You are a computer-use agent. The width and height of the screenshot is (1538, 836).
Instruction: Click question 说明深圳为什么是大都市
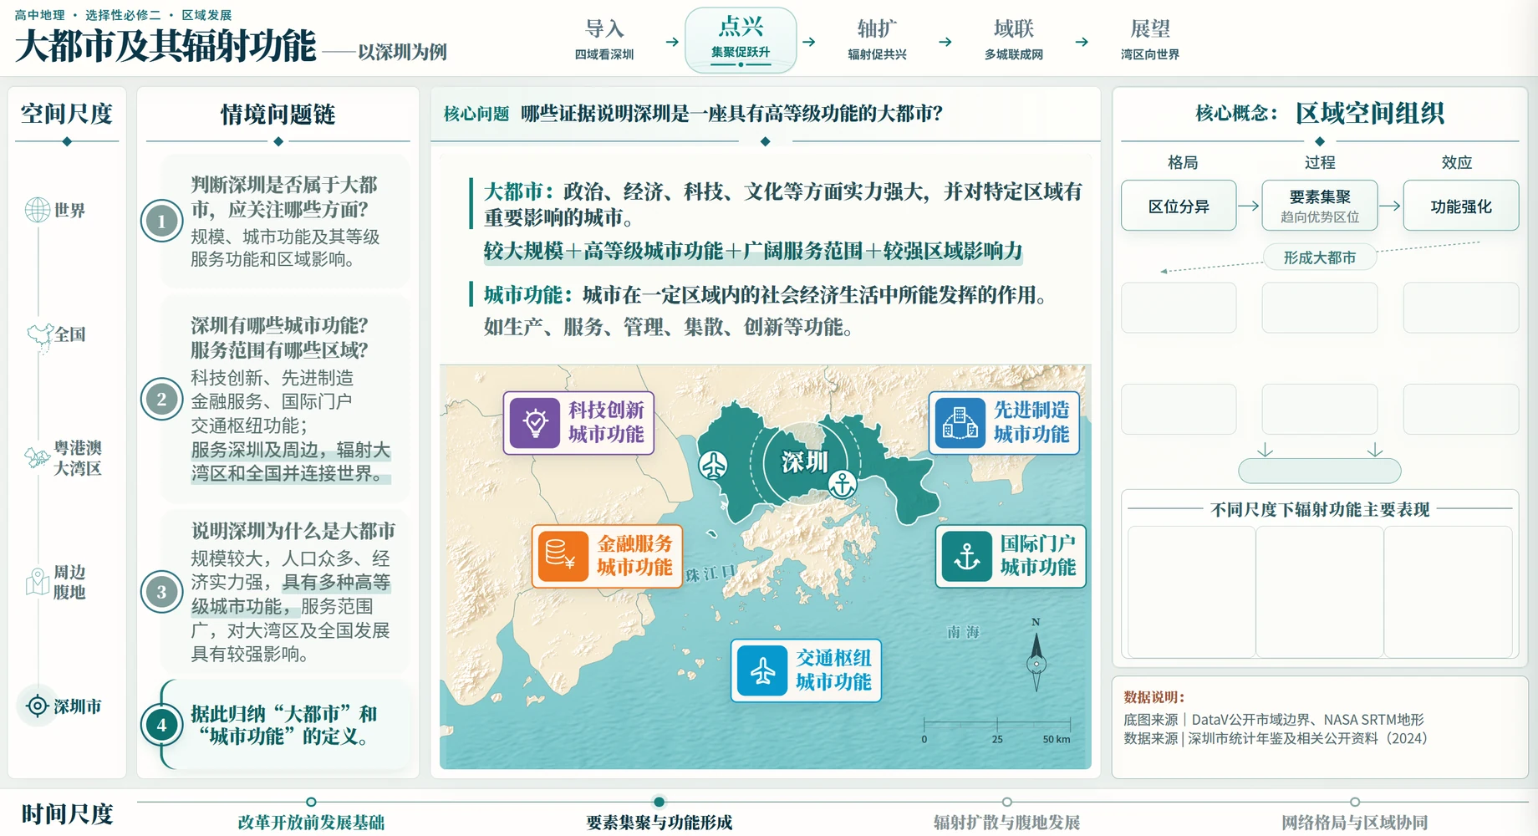[293, 531]
